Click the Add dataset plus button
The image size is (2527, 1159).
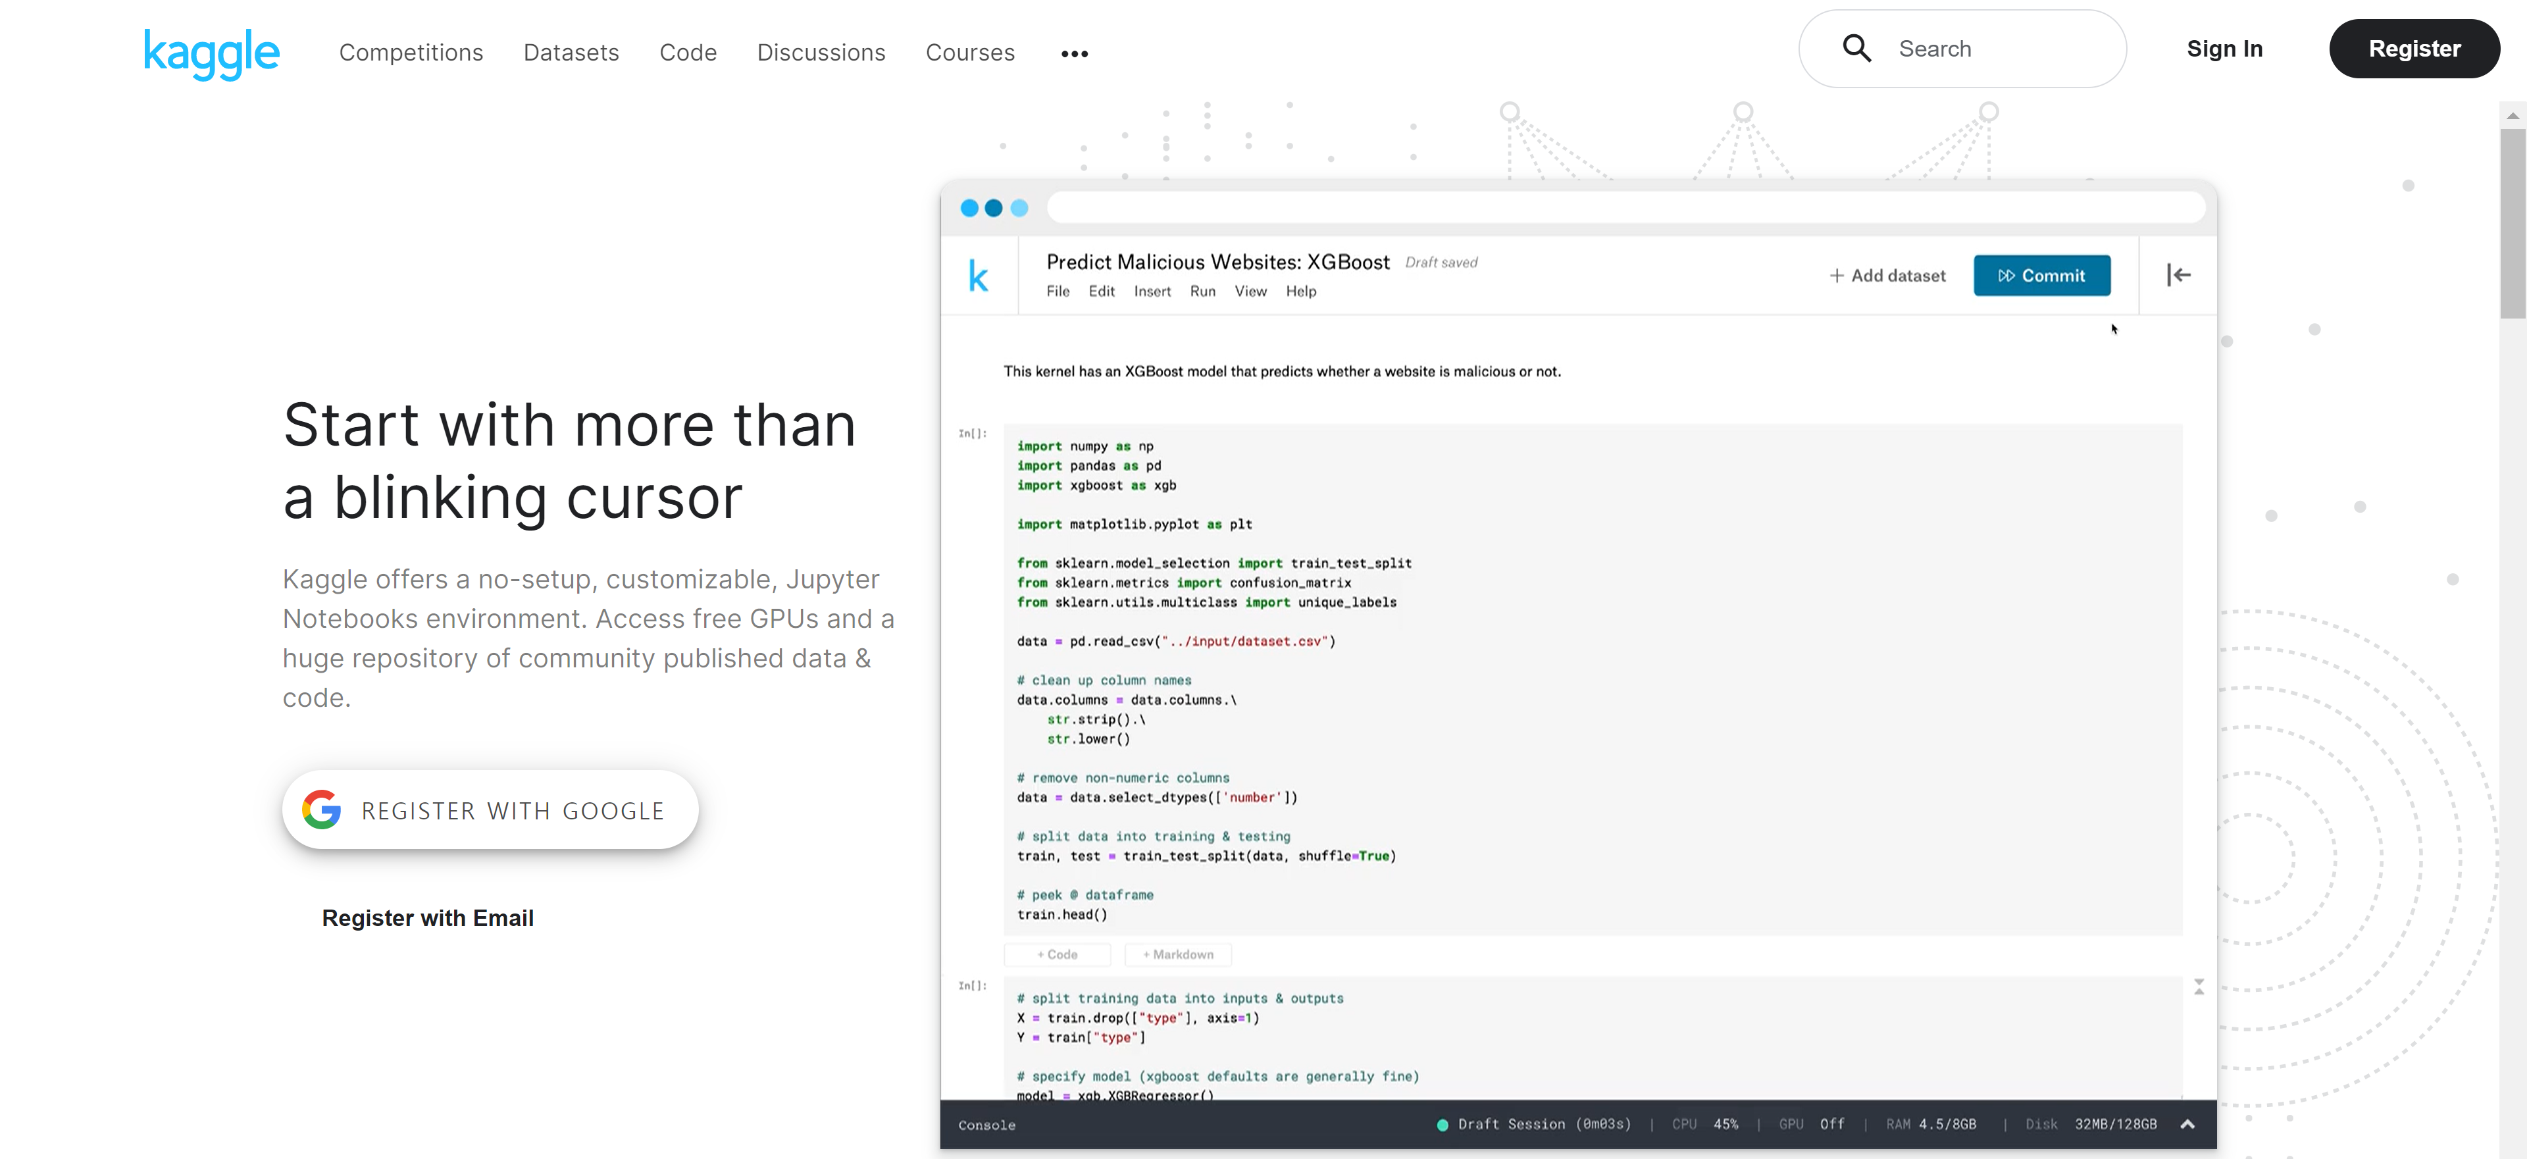(x=1887, y=276)
